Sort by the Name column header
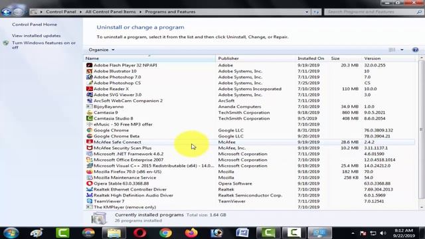The image size is (425, 239). pos(149,58)
